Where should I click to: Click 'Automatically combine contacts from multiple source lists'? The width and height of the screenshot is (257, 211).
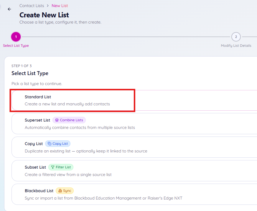pos(80,127)
